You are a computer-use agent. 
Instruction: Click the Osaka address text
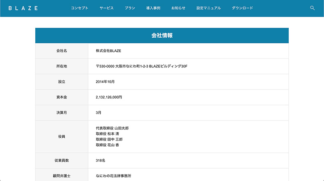coord(141,66)
